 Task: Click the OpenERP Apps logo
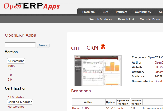[32, 6]
